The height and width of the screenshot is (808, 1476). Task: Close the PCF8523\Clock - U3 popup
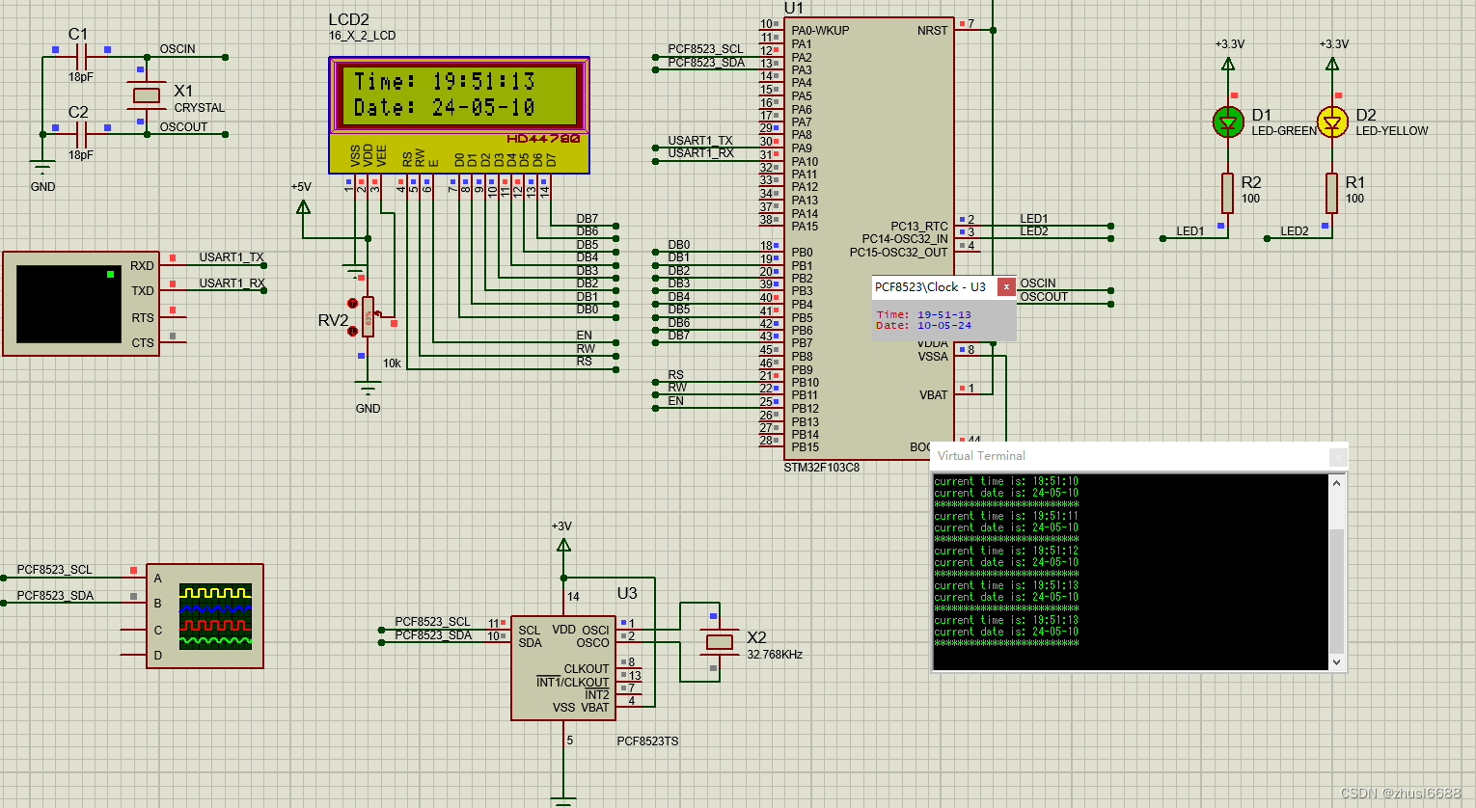1005,286
